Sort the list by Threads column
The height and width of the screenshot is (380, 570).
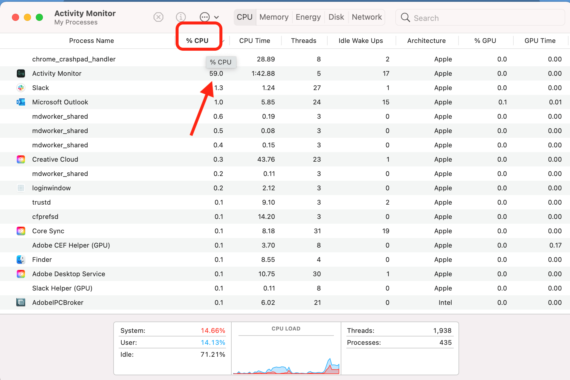coord(304,41)
